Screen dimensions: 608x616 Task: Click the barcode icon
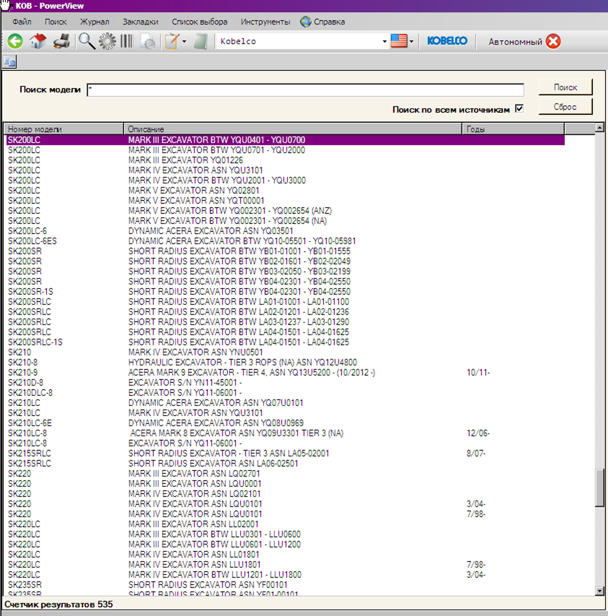(x=127, y=41)
